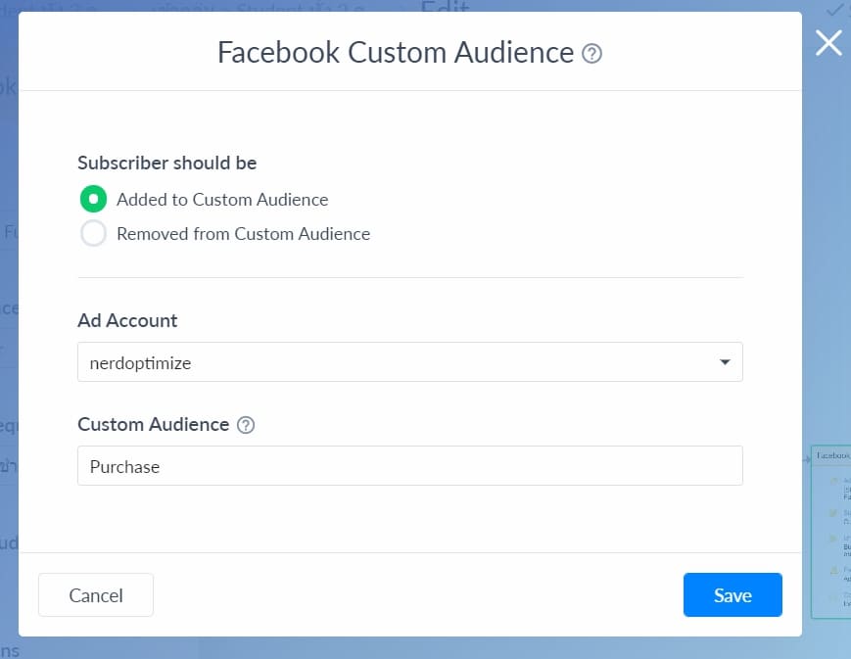Select the Added to Custom Audience radio button
The width and height of the screenshot is (851, 659).
coord(93,200)
